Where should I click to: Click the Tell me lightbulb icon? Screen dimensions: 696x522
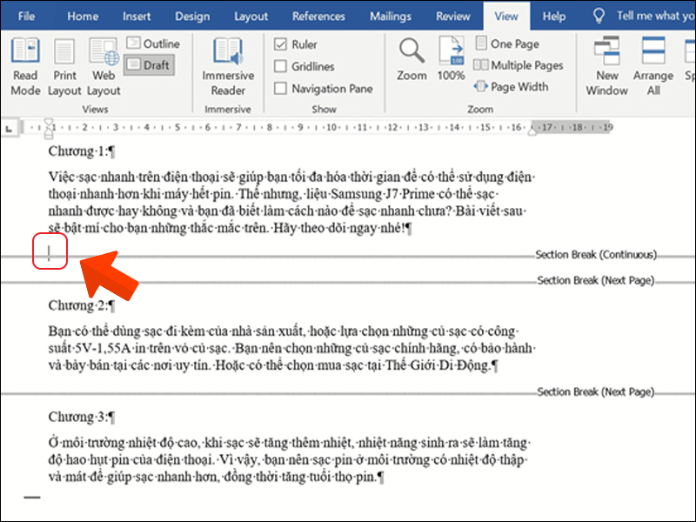[599, 16]
